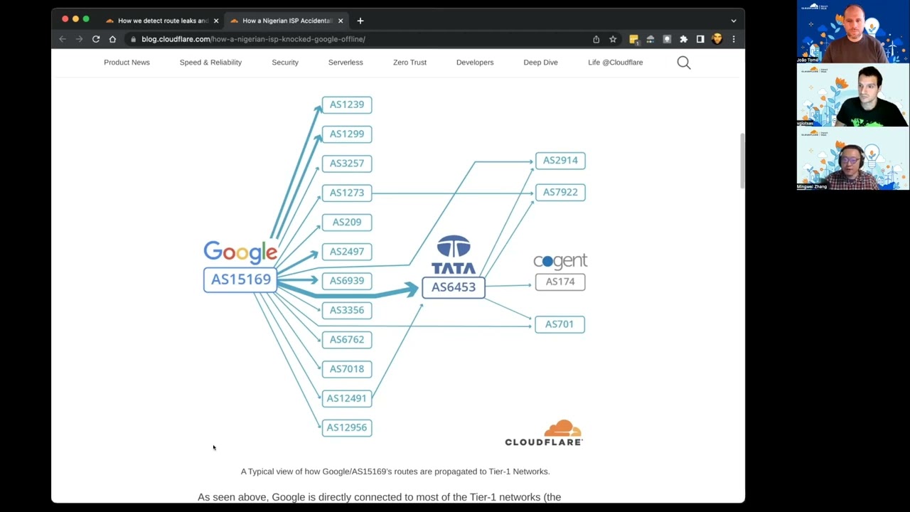
Task: Close the 'How we detect route leaks' tab
Action: tap(216, 21)
